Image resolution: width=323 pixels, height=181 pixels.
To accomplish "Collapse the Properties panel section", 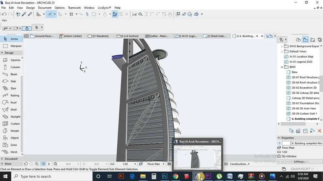I will click(279, 138).
